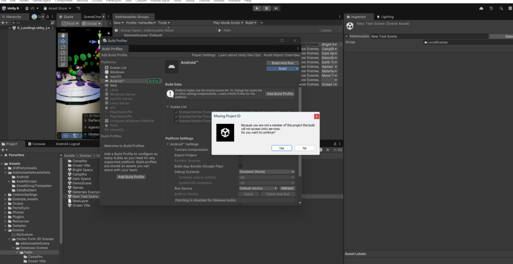Screen dimensions: 513x264
Task: Open the Console tab
Action: click(39, 144)
